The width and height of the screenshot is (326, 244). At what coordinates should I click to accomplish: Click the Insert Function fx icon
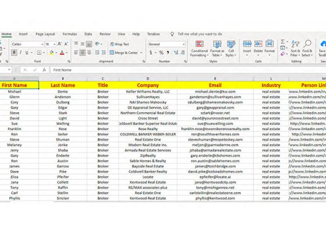[x=44, y=70]
